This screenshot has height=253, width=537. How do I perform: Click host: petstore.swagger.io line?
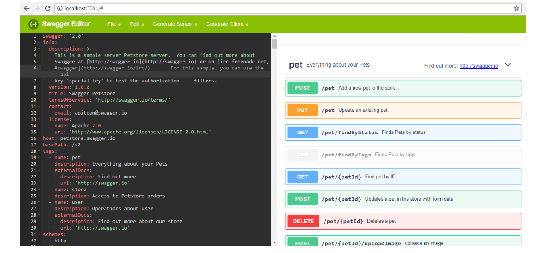[x=79, y=138]
